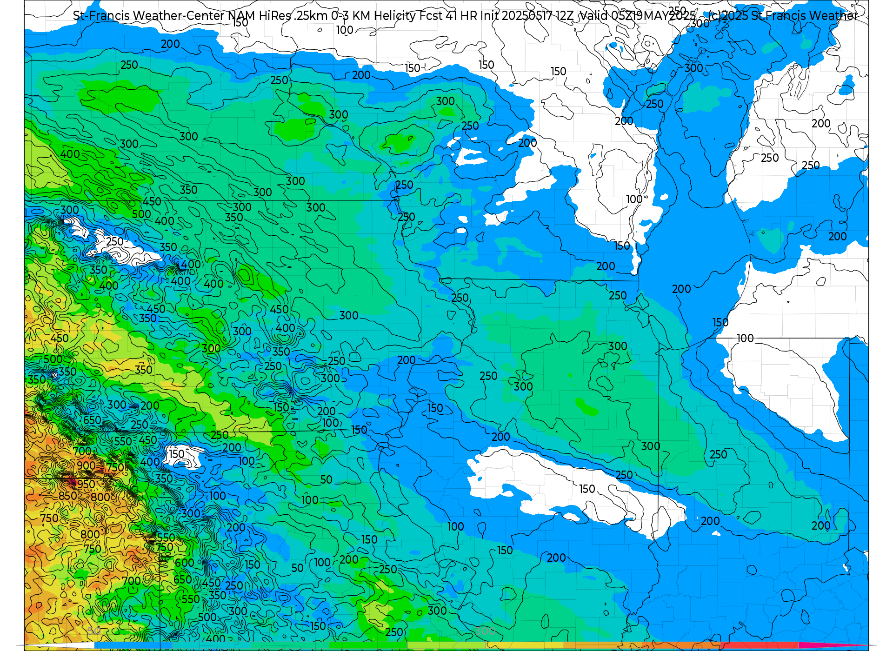The width and height of the screenshot is (893, 651).
Task: Click the blue segment of the bottom color scale
Action: pyautogui.click(x=133, y=646)
